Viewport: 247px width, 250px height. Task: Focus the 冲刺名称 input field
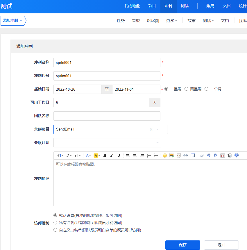[x=107, y=63]
